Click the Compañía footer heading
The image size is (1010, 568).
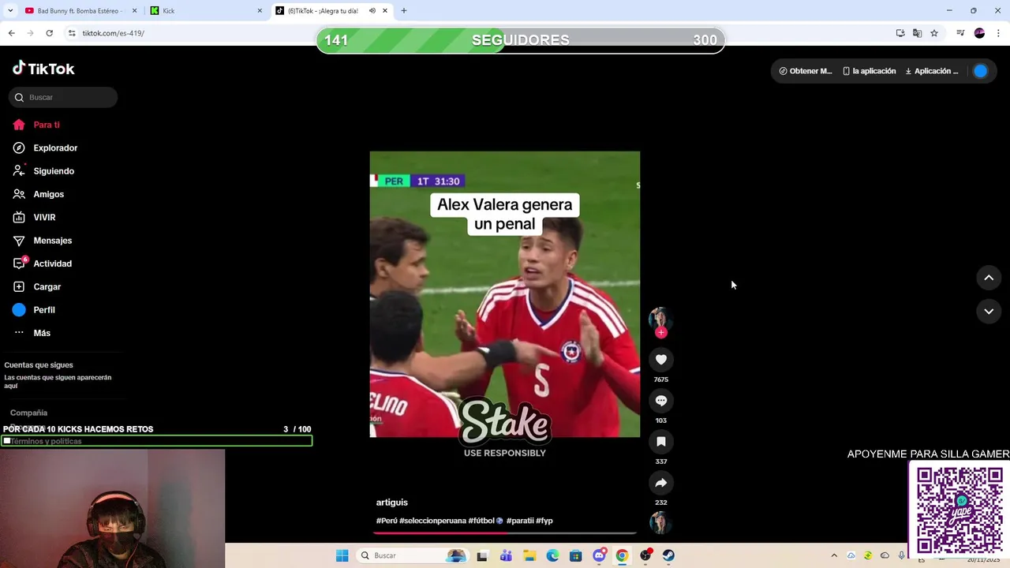pyautogui.click(x=28, y=413)
